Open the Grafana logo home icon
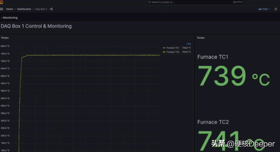 [x=2, y=2]
